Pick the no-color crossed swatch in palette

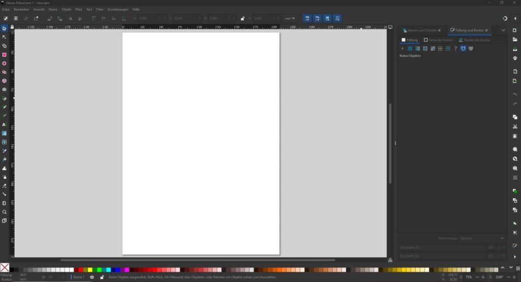point(5,267)
